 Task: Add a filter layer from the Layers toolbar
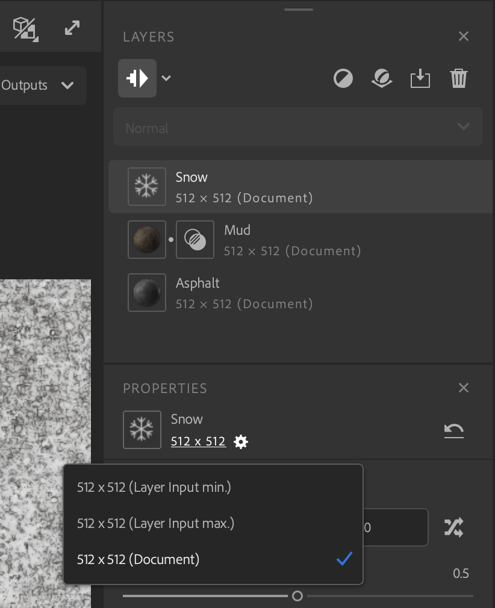tap(381, 78)
